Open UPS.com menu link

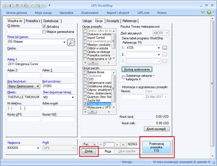[x=143, y=13]
